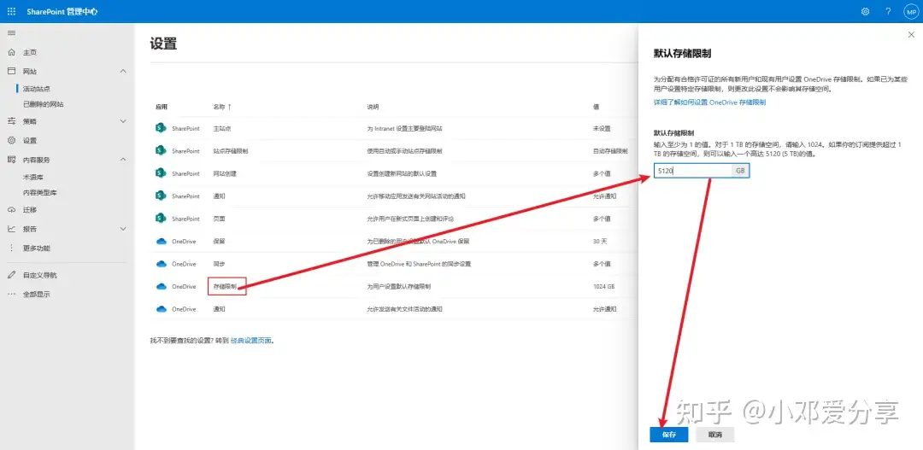Image resolution: width=923 pixels, height=450 pixels.
Task: Save the storage limit with 保存
Action: pos(668,435)
